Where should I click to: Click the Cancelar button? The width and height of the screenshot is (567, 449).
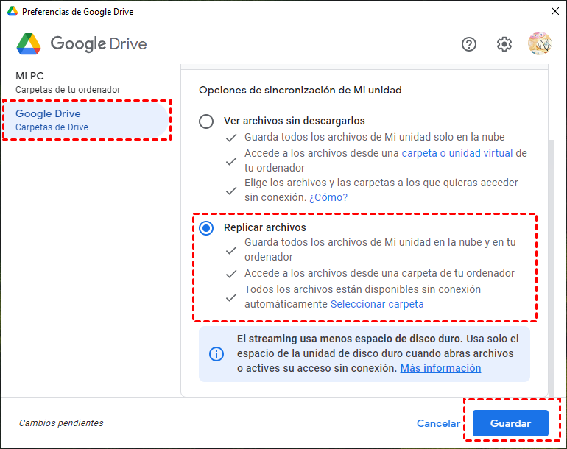point(438,423)
